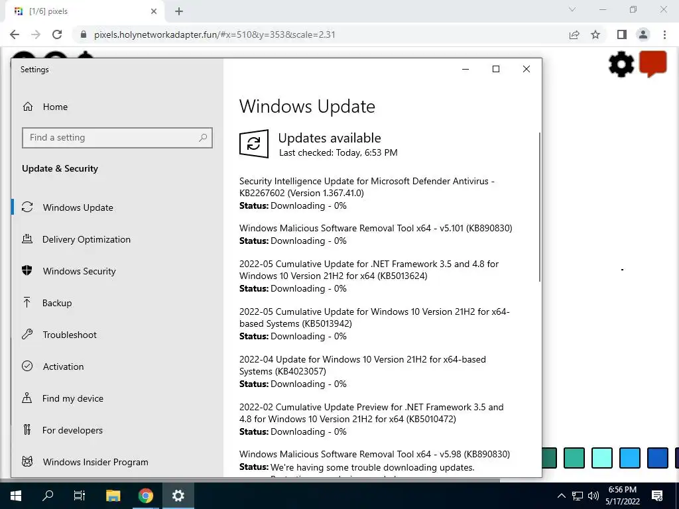The height and width of the screenshot is (509, 679).
Task: Click the KB5013942 cumulative update entry
Action: [x=375, y=323]
